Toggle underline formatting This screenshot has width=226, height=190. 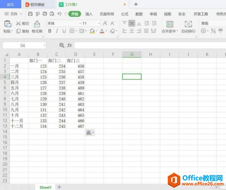point(64,31)
